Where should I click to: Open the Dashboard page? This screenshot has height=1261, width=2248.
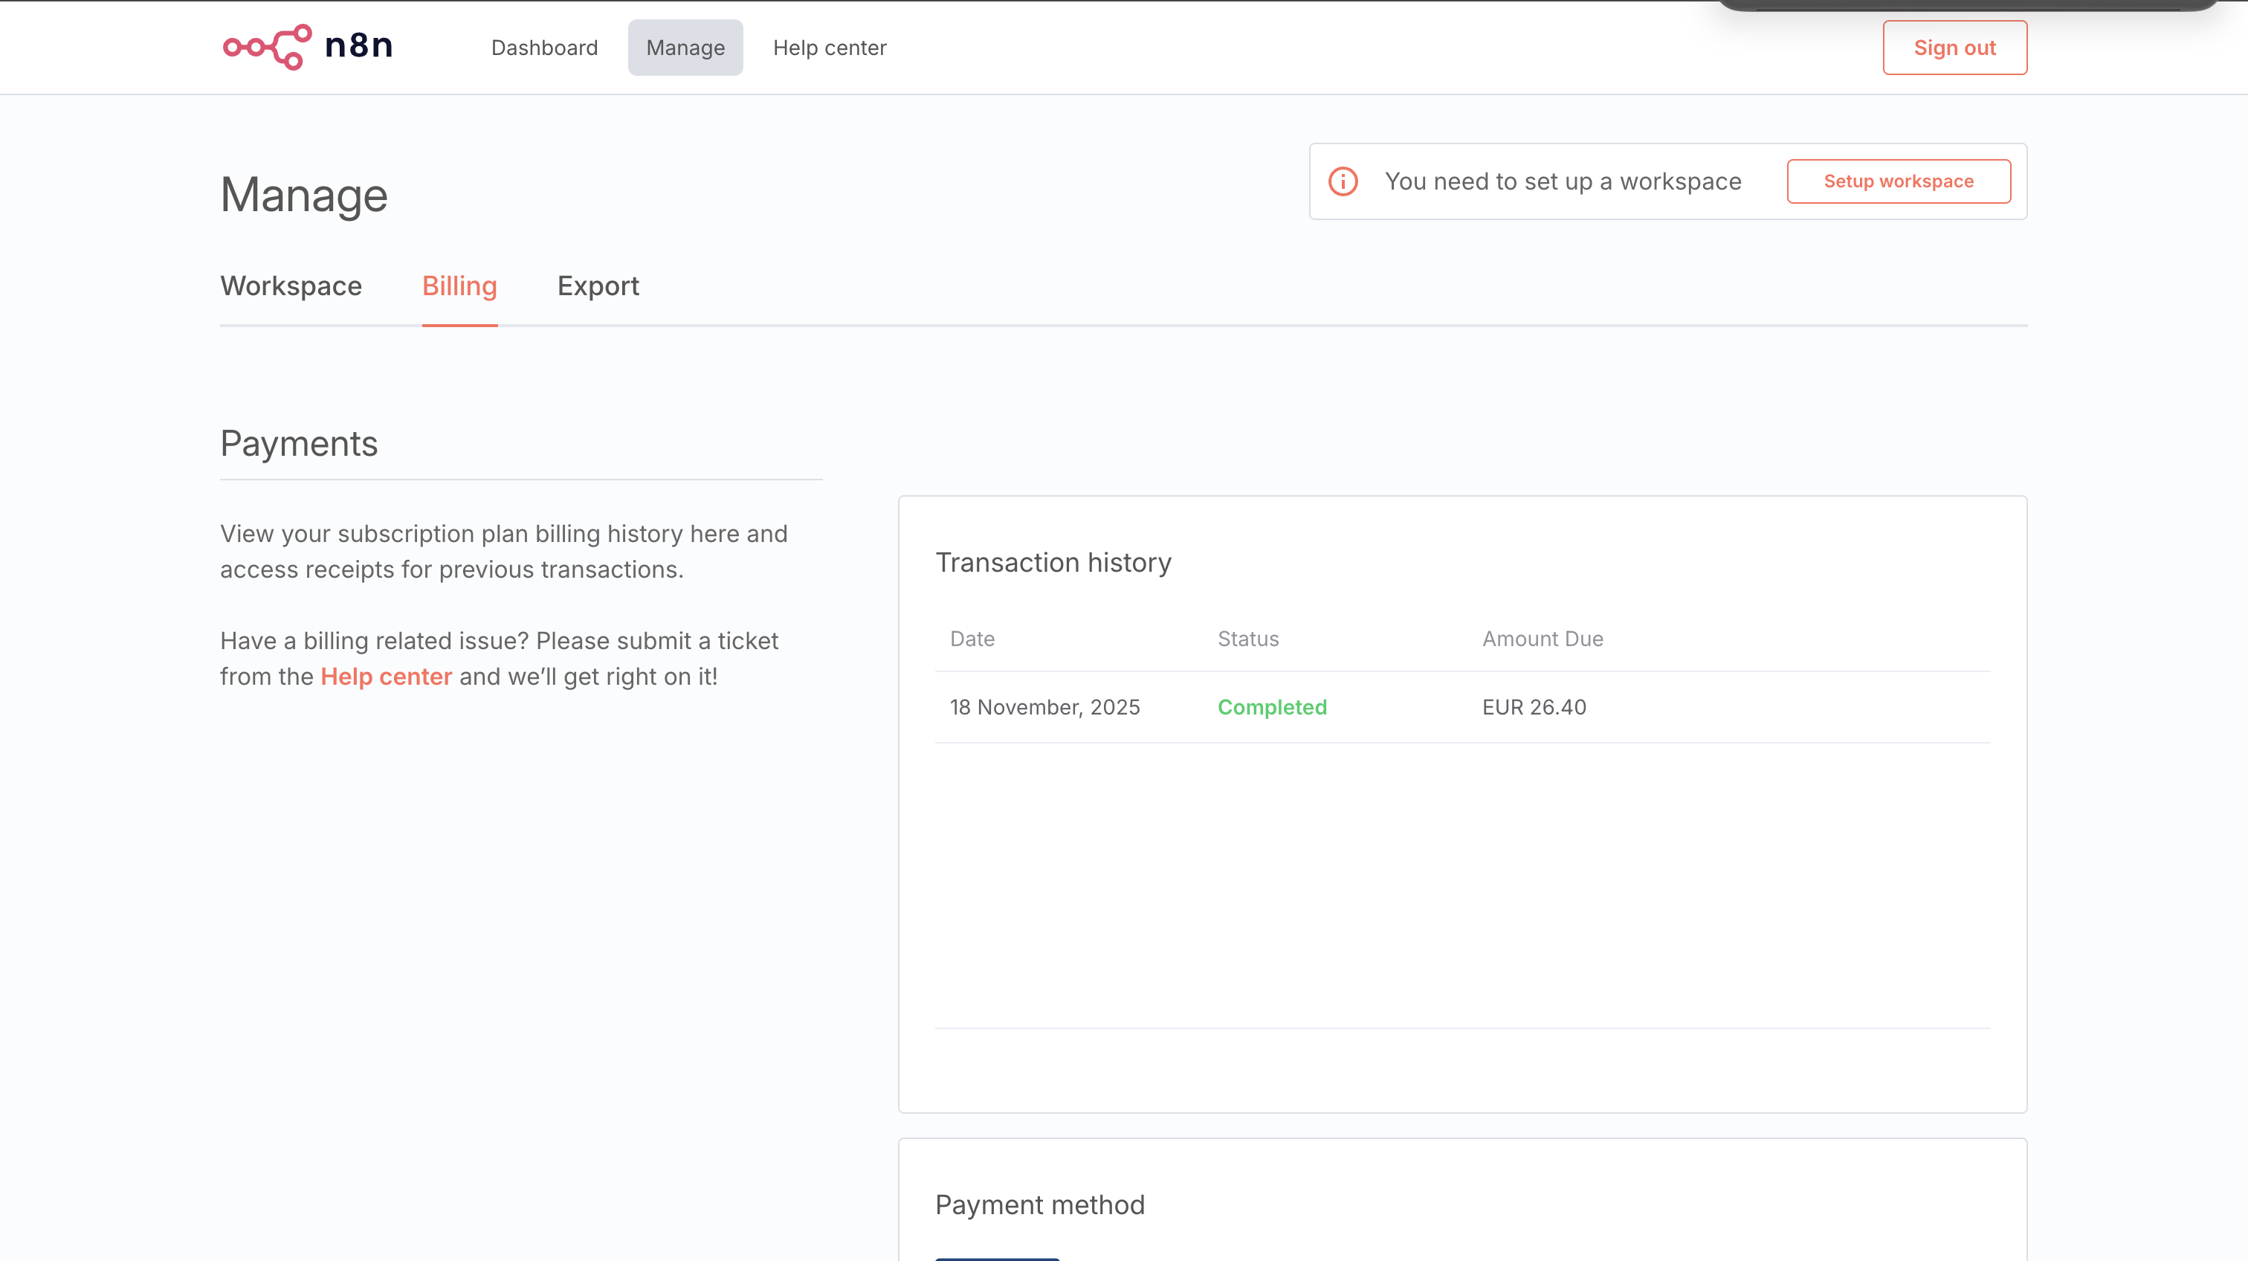click(545, 48)
